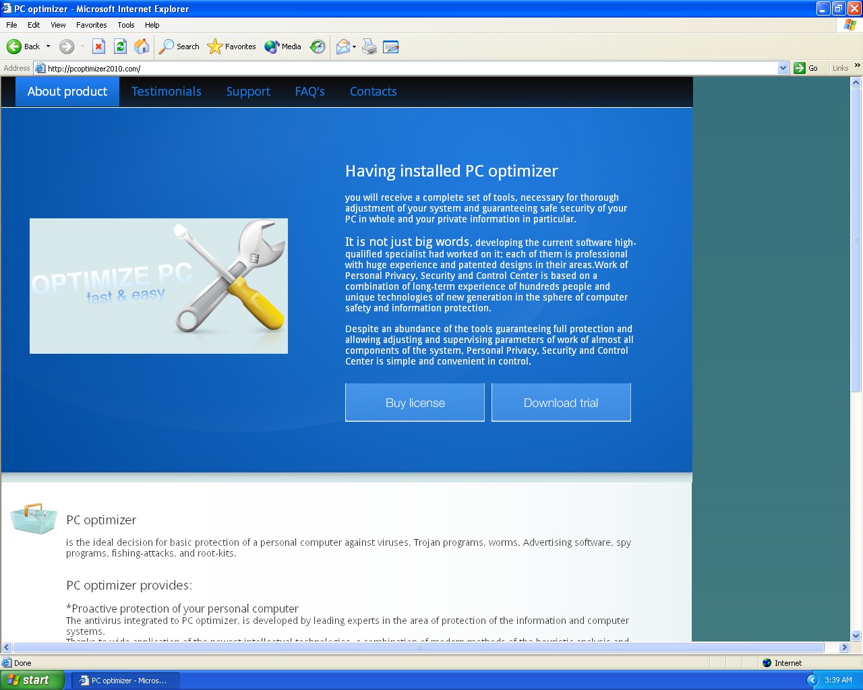
Task: Refresh the current page
Action: coord(120,46)
